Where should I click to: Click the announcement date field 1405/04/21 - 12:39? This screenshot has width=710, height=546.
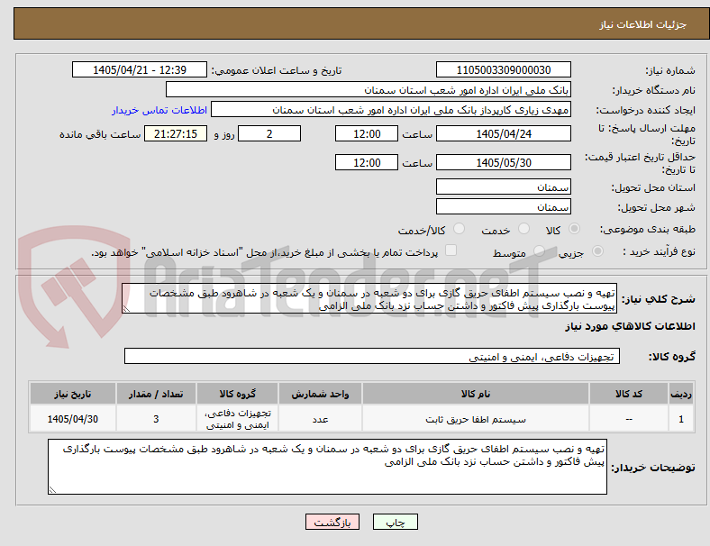point(140,70)
